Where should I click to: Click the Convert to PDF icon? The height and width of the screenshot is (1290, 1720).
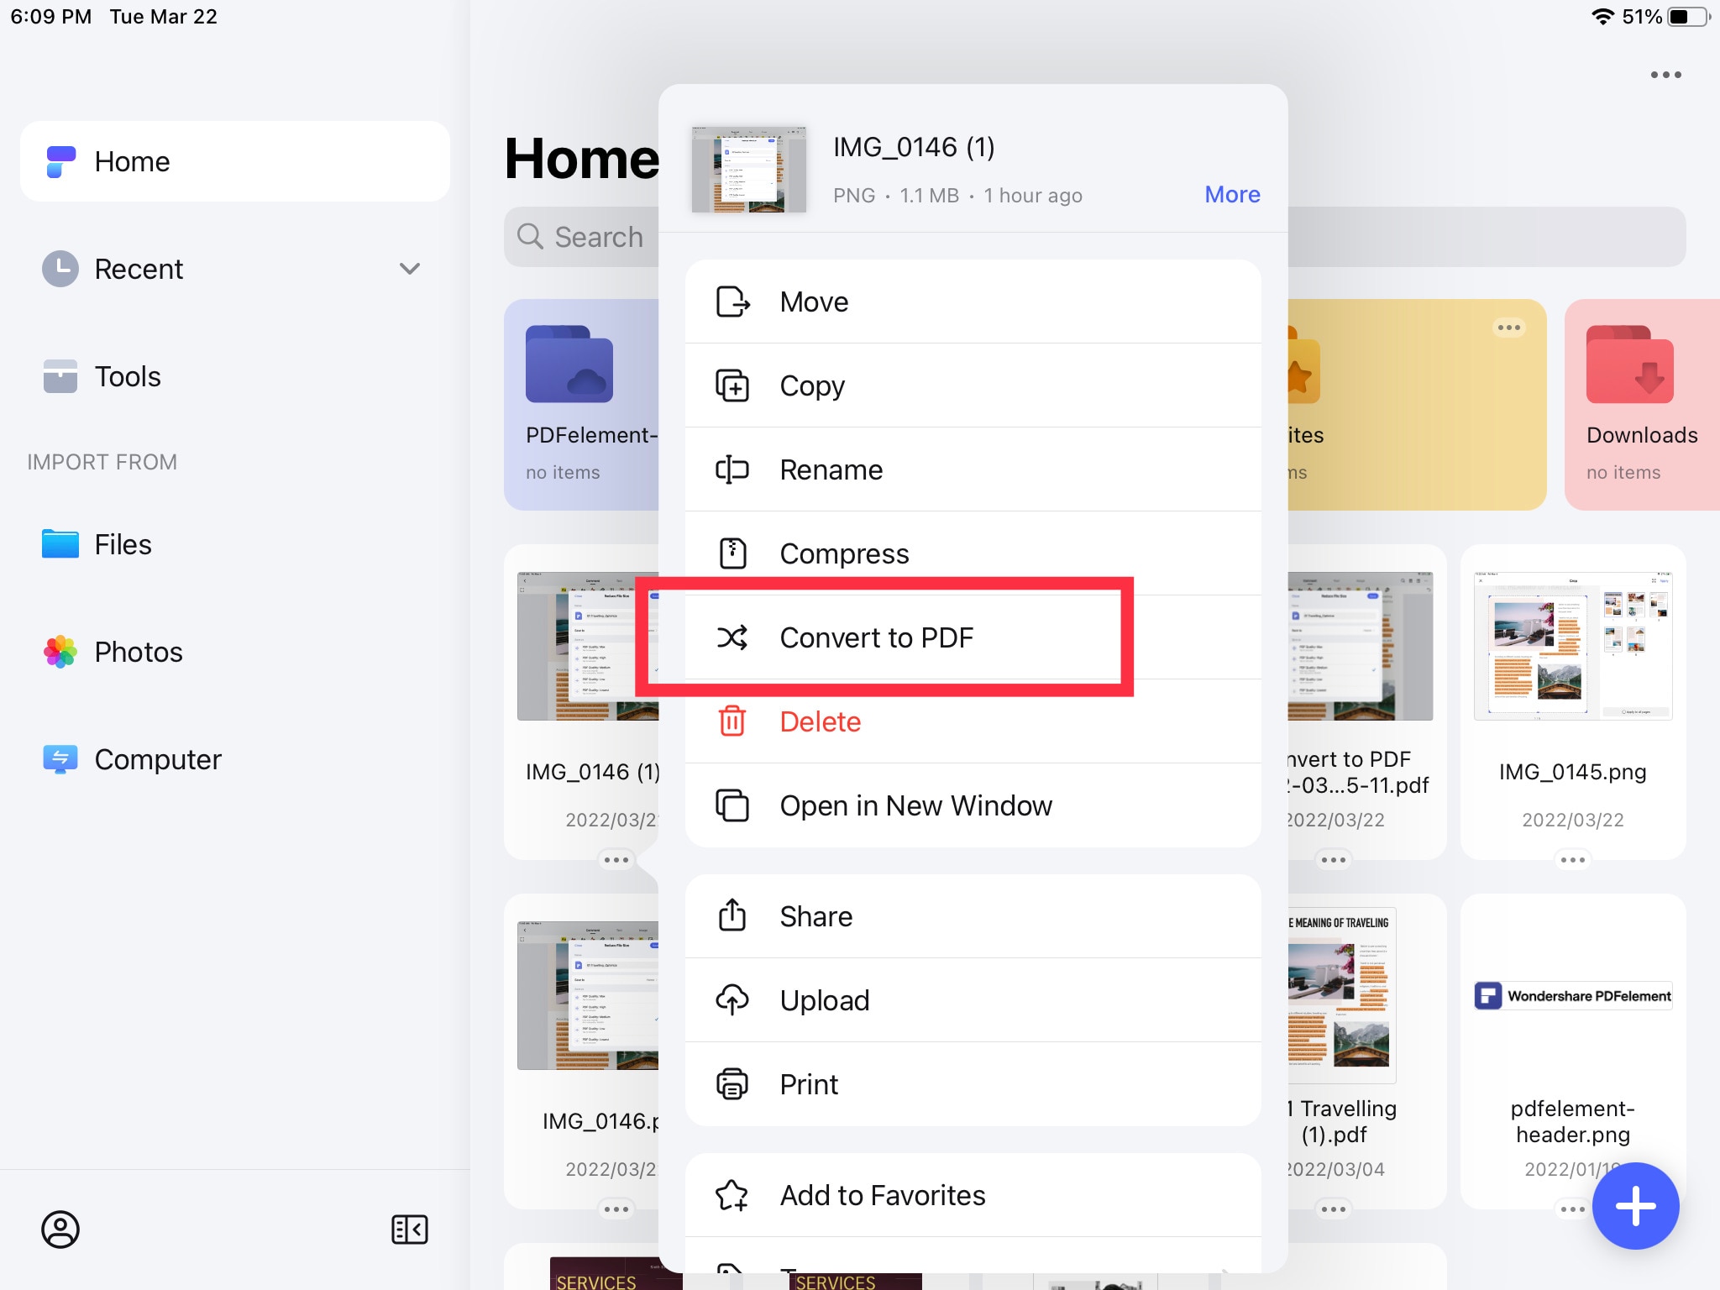click(732, 637)
